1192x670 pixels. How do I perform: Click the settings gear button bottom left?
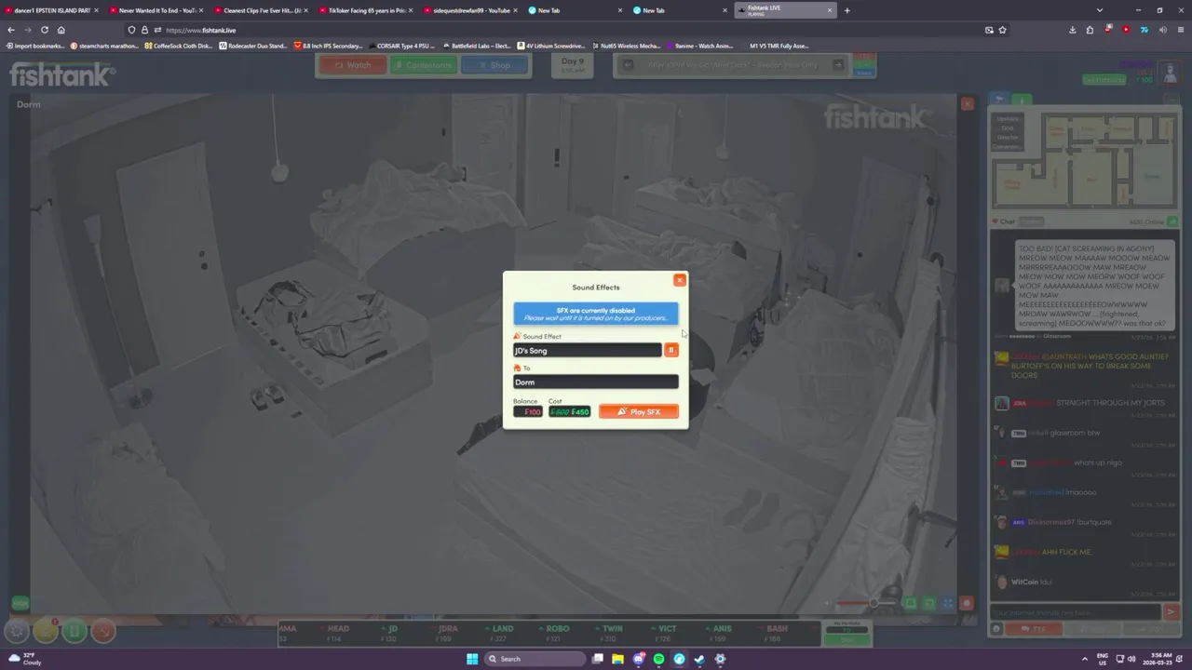(x=16, y=632)
